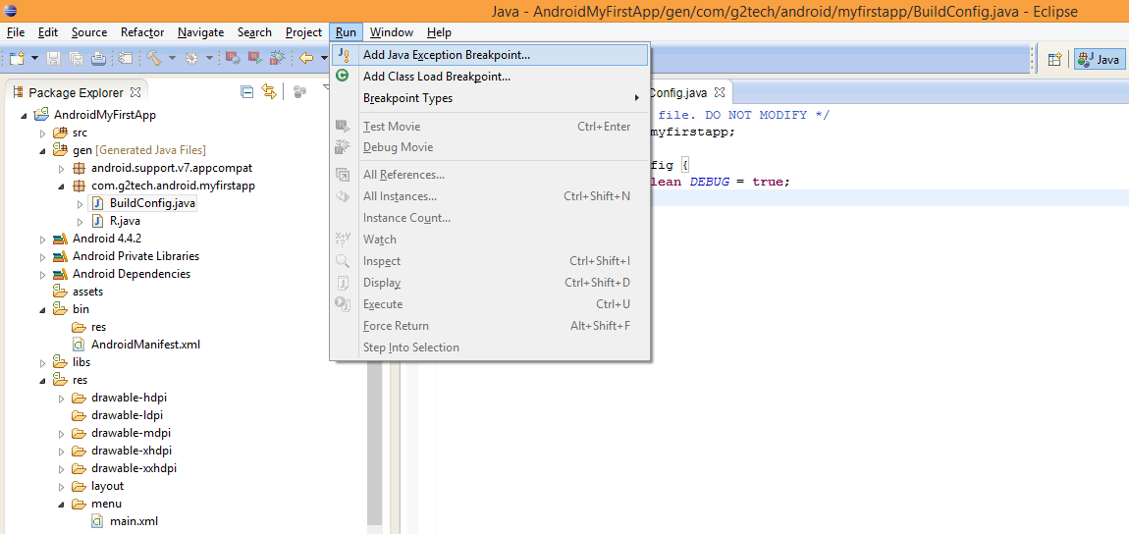
Task: Collapse the bin folder
Action: 42,309
